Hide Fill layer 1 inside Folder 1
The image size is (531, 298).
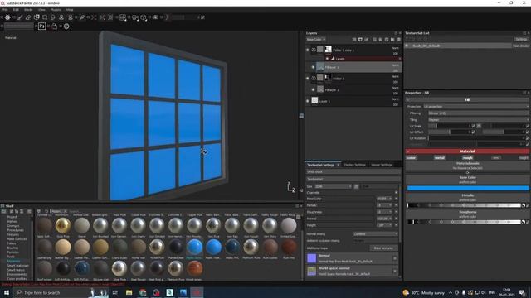[x=313, y=90]
